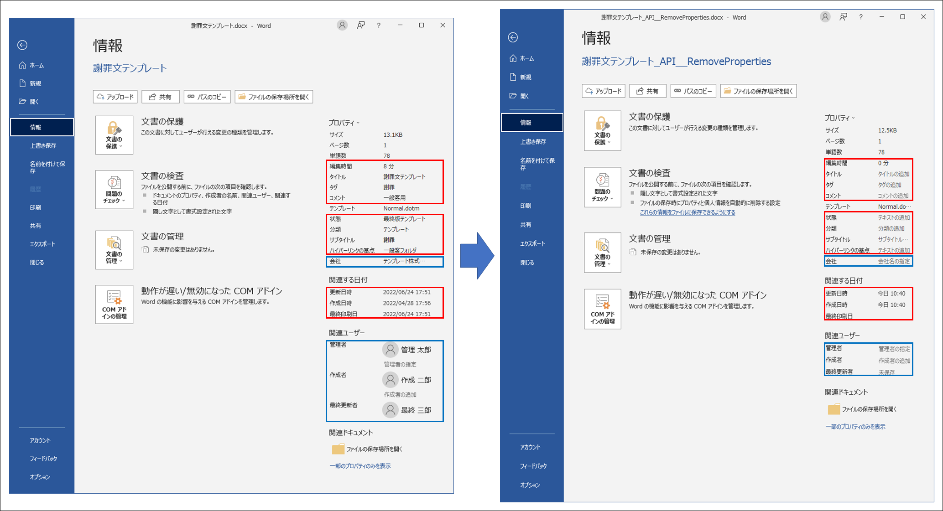Click 閉じる in the left window sidebar
The width and height of the screenshot is (943, 511).
click(x=37, y=262)
